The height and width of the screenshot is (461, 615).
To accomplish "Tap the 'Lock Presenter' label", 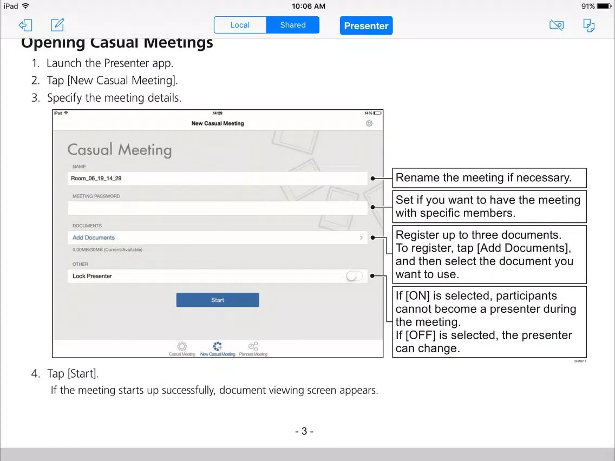I will (x=92, y=276).
